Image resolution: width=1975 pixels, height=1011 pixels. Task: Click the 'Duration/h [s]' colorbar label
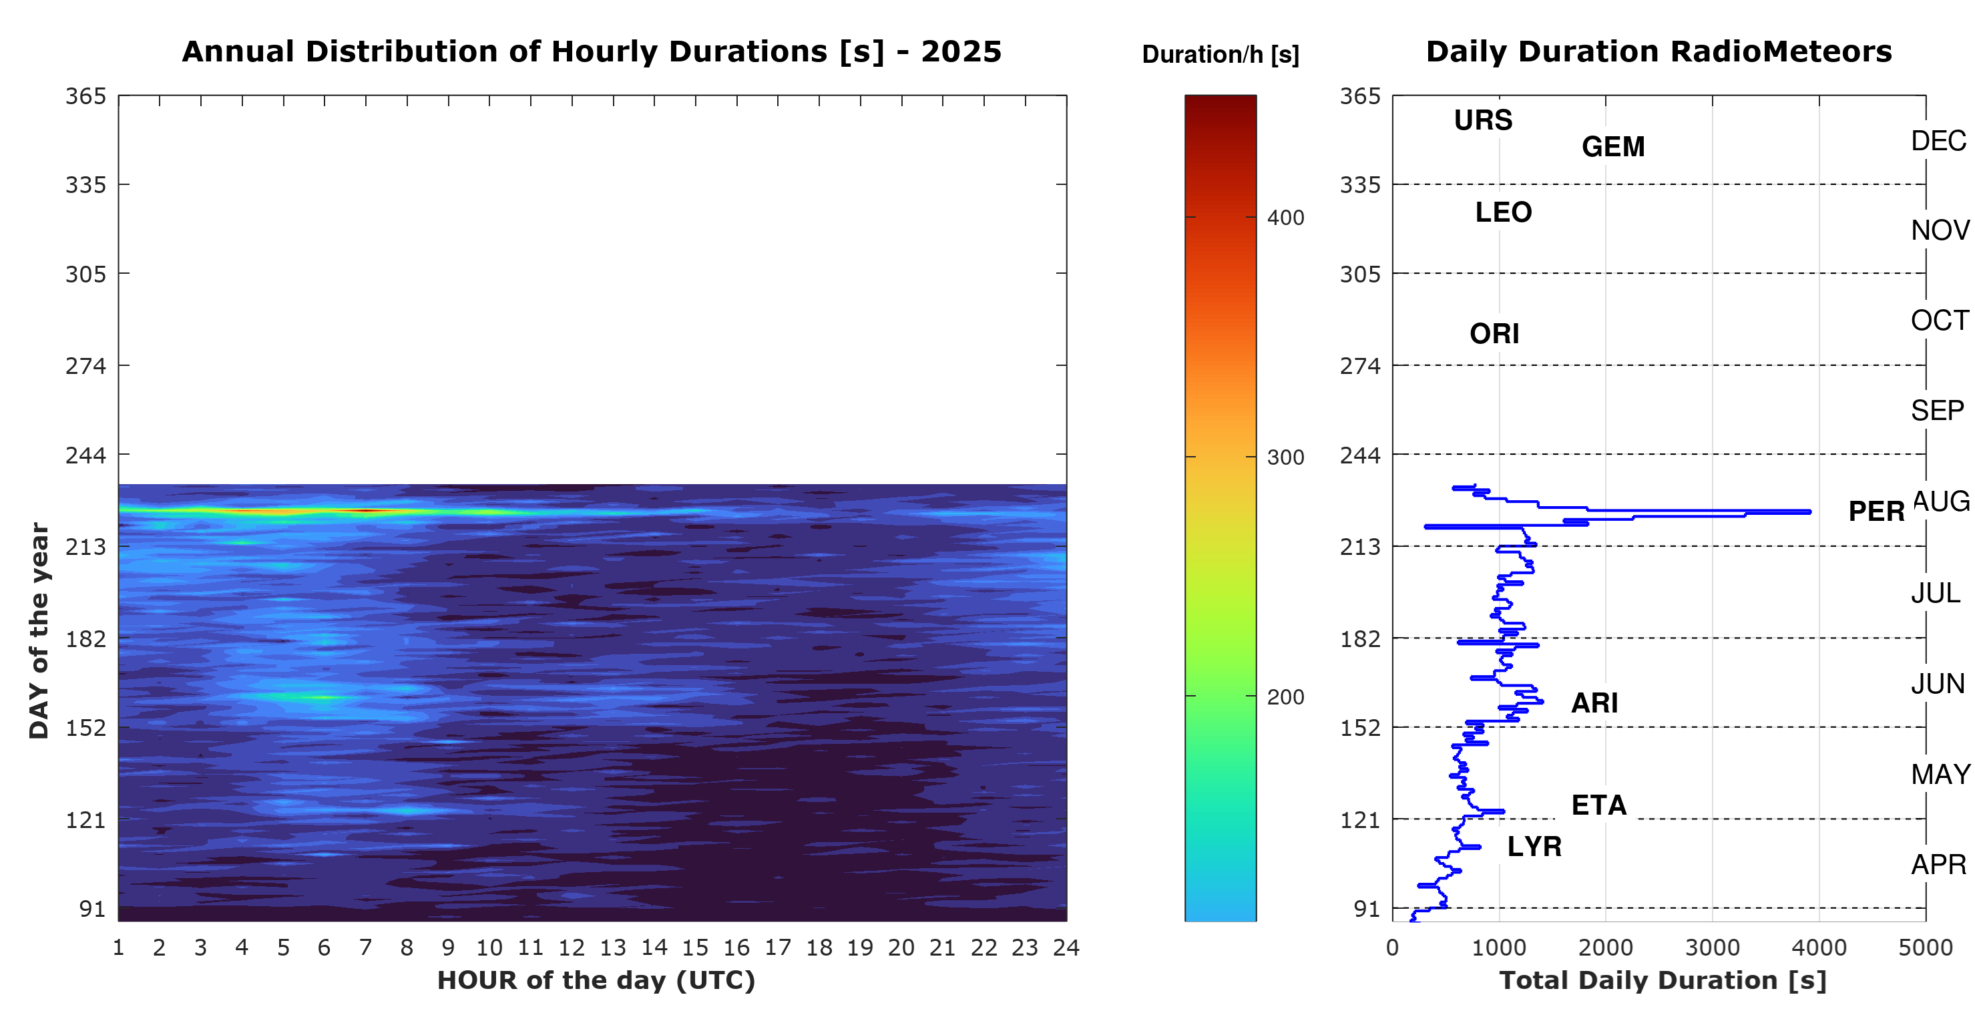[x=1221, y=55]
